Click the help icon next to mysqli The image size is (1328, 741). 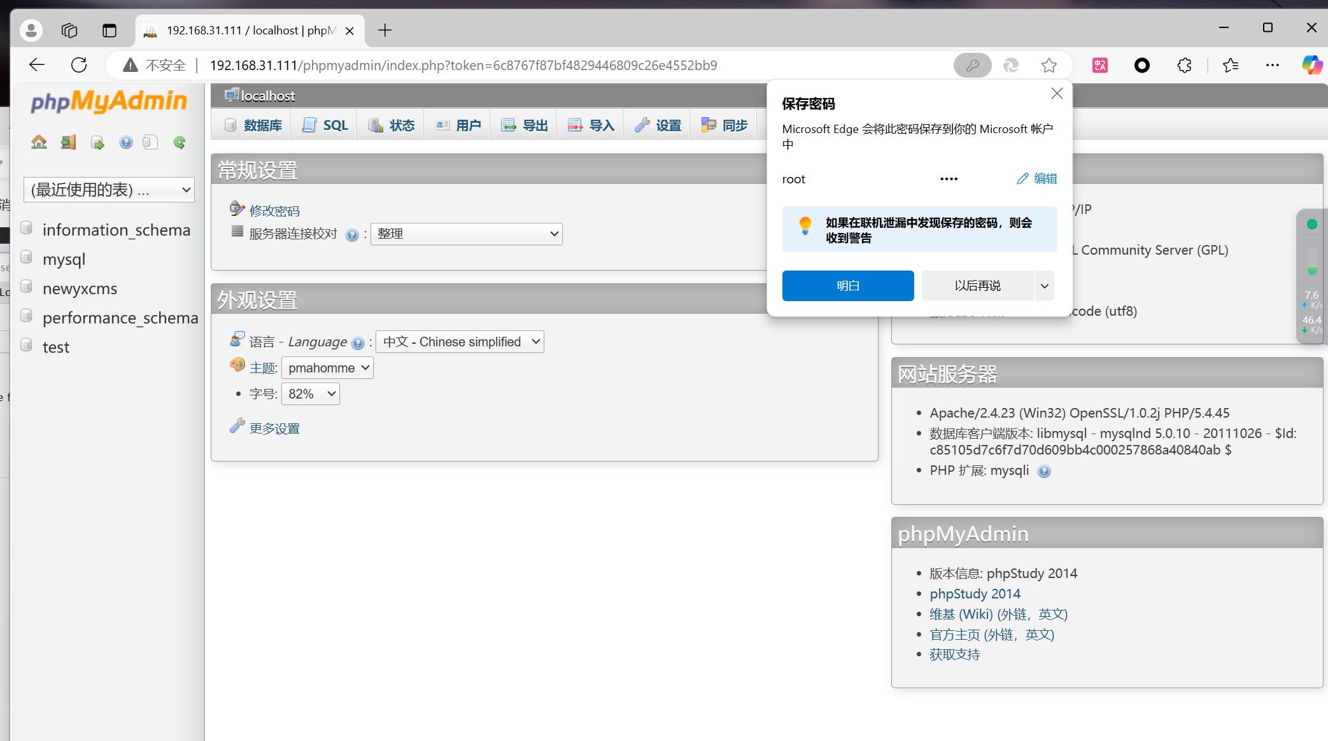click(1044, 471)
